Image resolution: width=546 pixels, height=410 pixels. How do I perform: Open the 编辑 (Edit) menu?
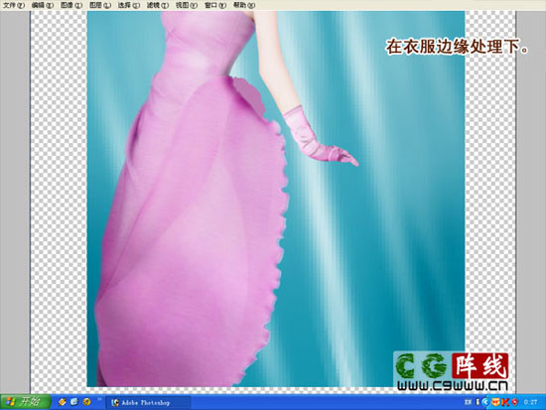43,5
